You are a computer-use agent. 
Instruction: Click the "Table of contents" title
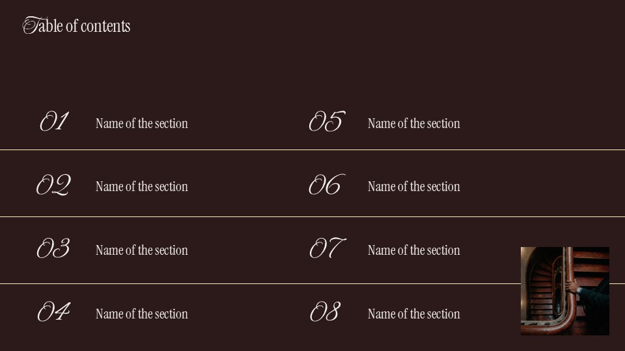point(76,26)
